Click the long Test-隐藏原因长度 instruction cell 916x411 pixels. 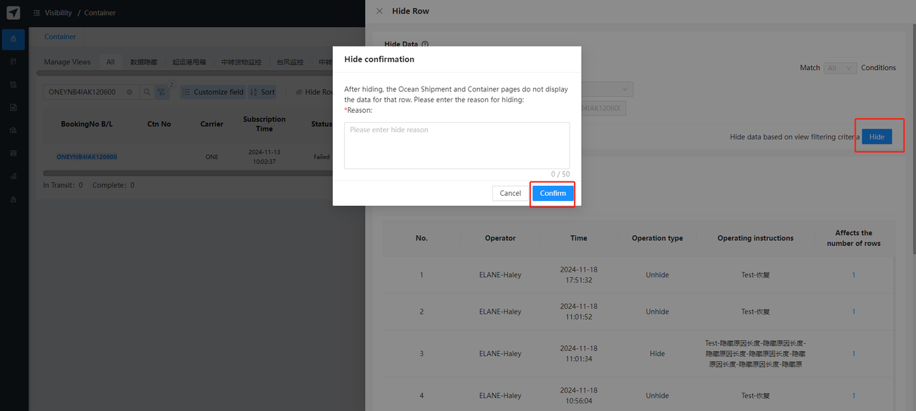pos(756,353)
